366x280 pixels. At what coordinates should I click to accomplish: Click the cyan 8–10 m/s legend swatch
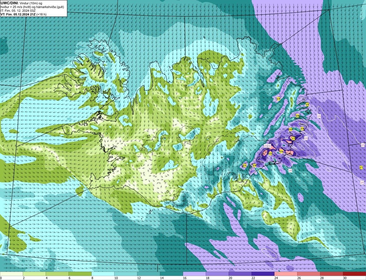pyautogui.click(x=103, y=274)
